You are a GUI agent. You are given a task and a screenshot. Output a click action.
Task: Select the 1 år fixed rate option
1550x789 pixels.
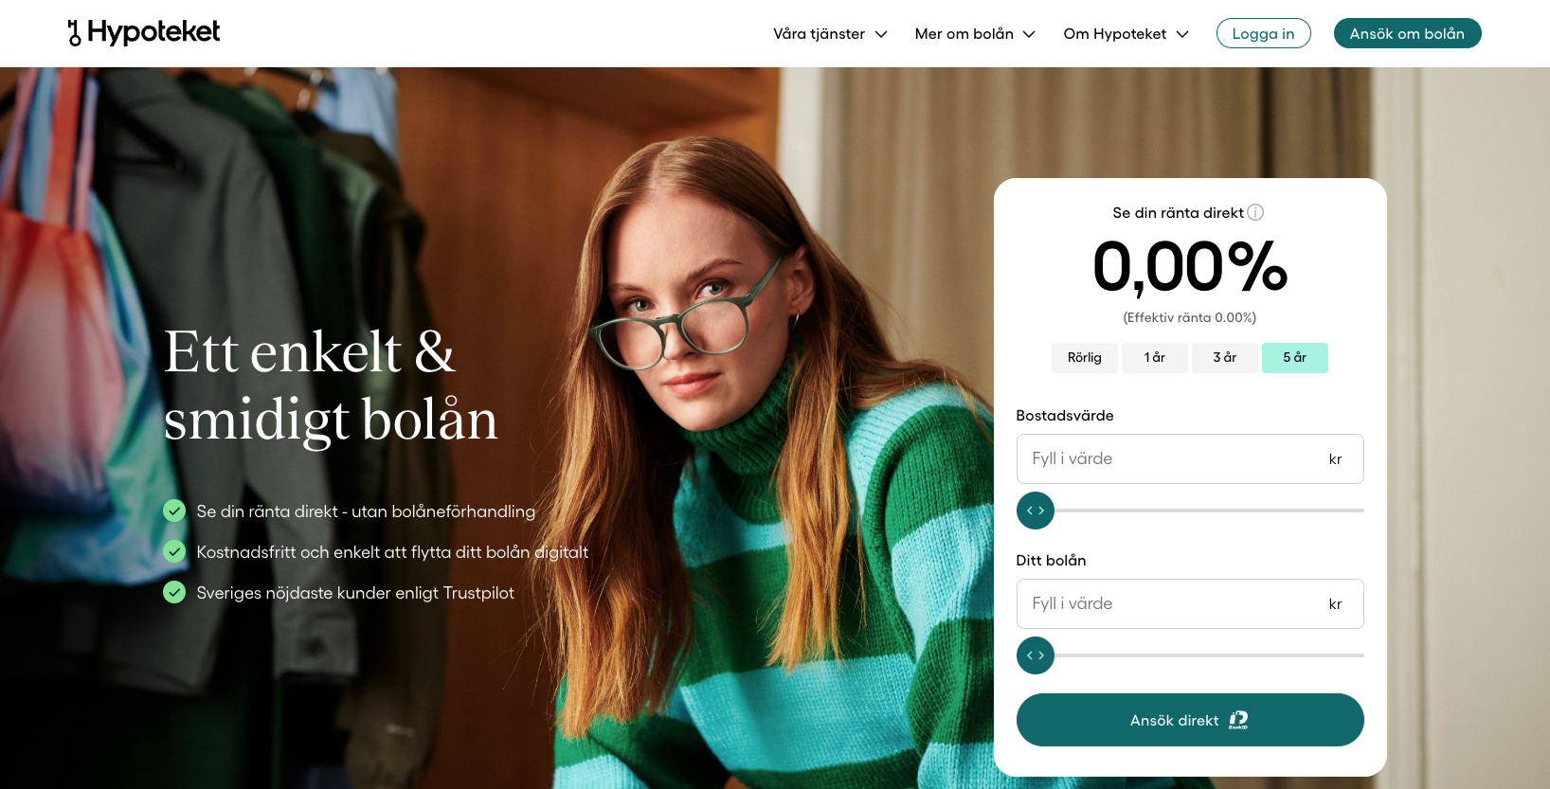click(x=1155, y=358)
